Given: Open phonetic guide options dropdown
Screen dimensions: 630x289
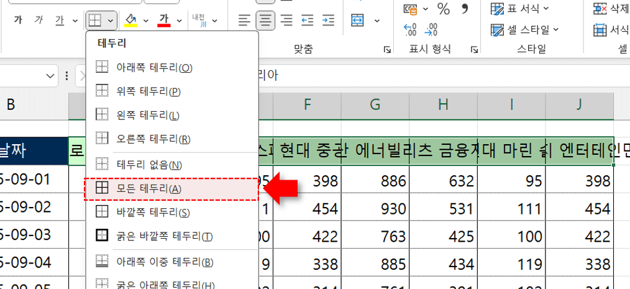Looking at the screenshot, I should 214,21.
